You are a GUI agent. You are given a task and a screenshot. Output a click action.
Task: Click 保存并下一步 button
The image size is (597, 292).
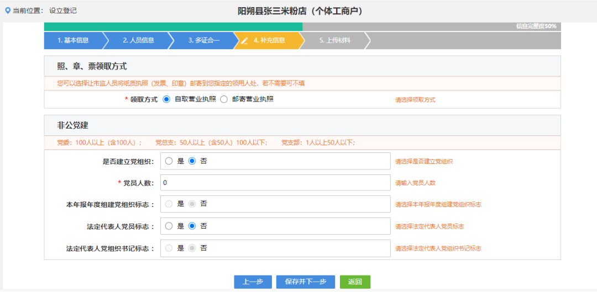click(306, 282)
